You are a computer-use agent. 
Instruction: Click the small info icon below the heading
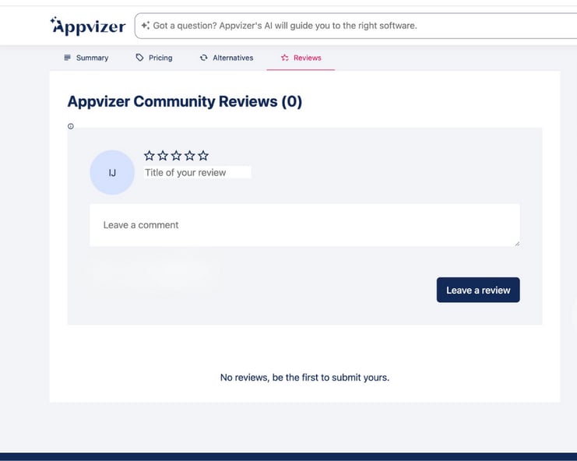(x=71, y=126)
